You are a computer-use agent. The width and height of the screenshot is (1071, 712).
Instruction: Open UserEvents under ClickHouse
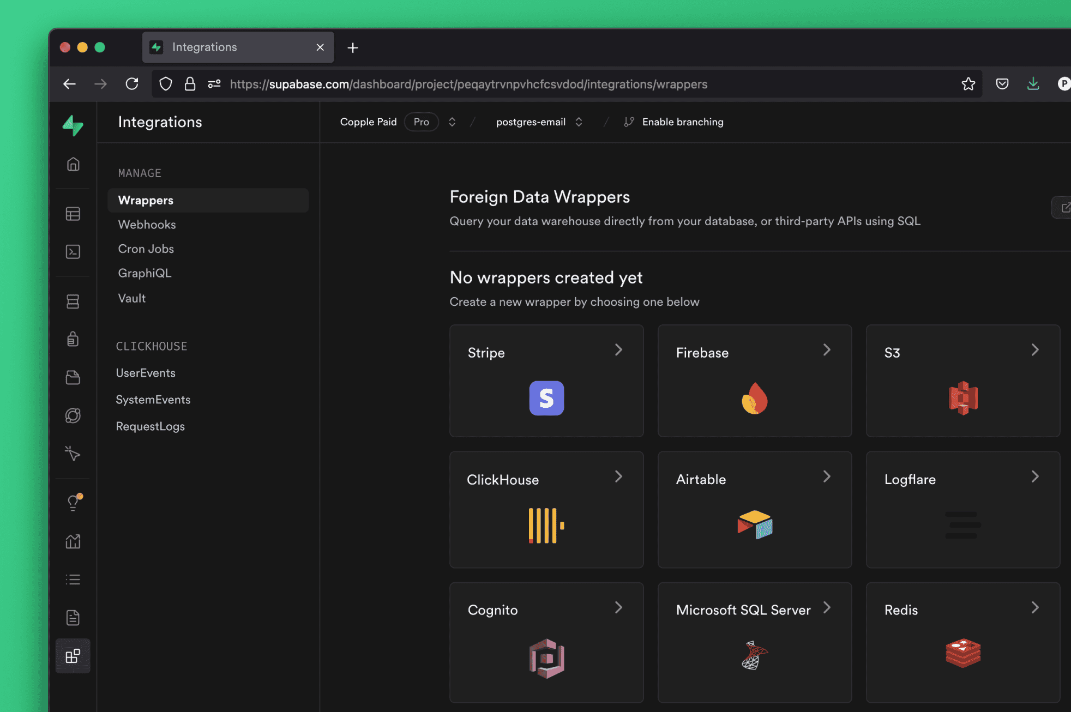pyautogui.click(x=146, y=373)
